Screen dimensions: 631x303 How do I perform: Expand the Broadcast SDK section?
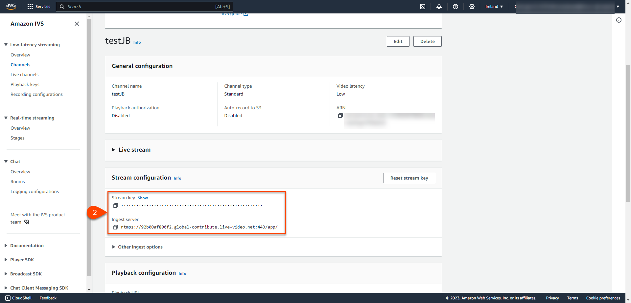[x=6, y=274]
